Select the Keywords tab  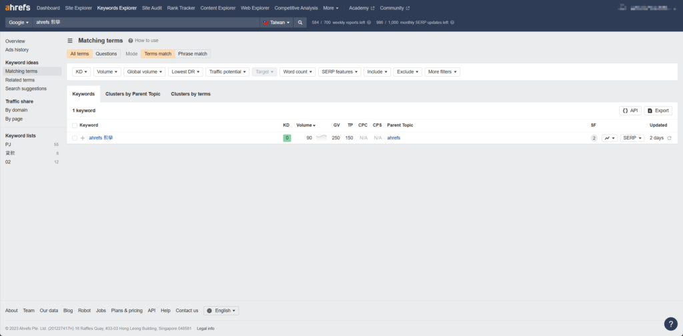click(x=83, y=94)
